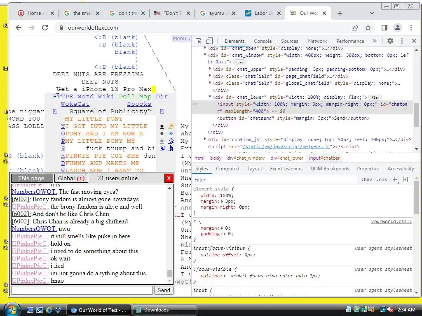Open Chrome's three-dot menu
Viewport: 422px width, 316px height.
pos(411,28)
